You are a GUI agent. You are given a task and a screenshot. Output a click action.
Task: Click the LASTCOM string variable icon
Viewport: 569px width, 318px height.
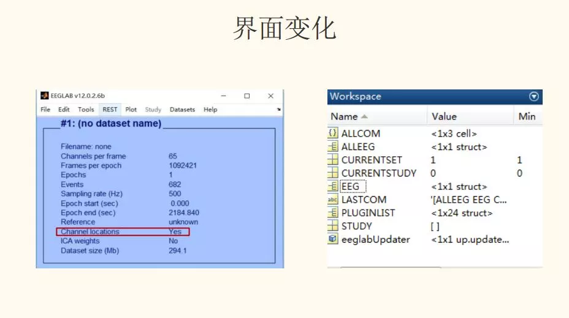click(x=333, y=200)
